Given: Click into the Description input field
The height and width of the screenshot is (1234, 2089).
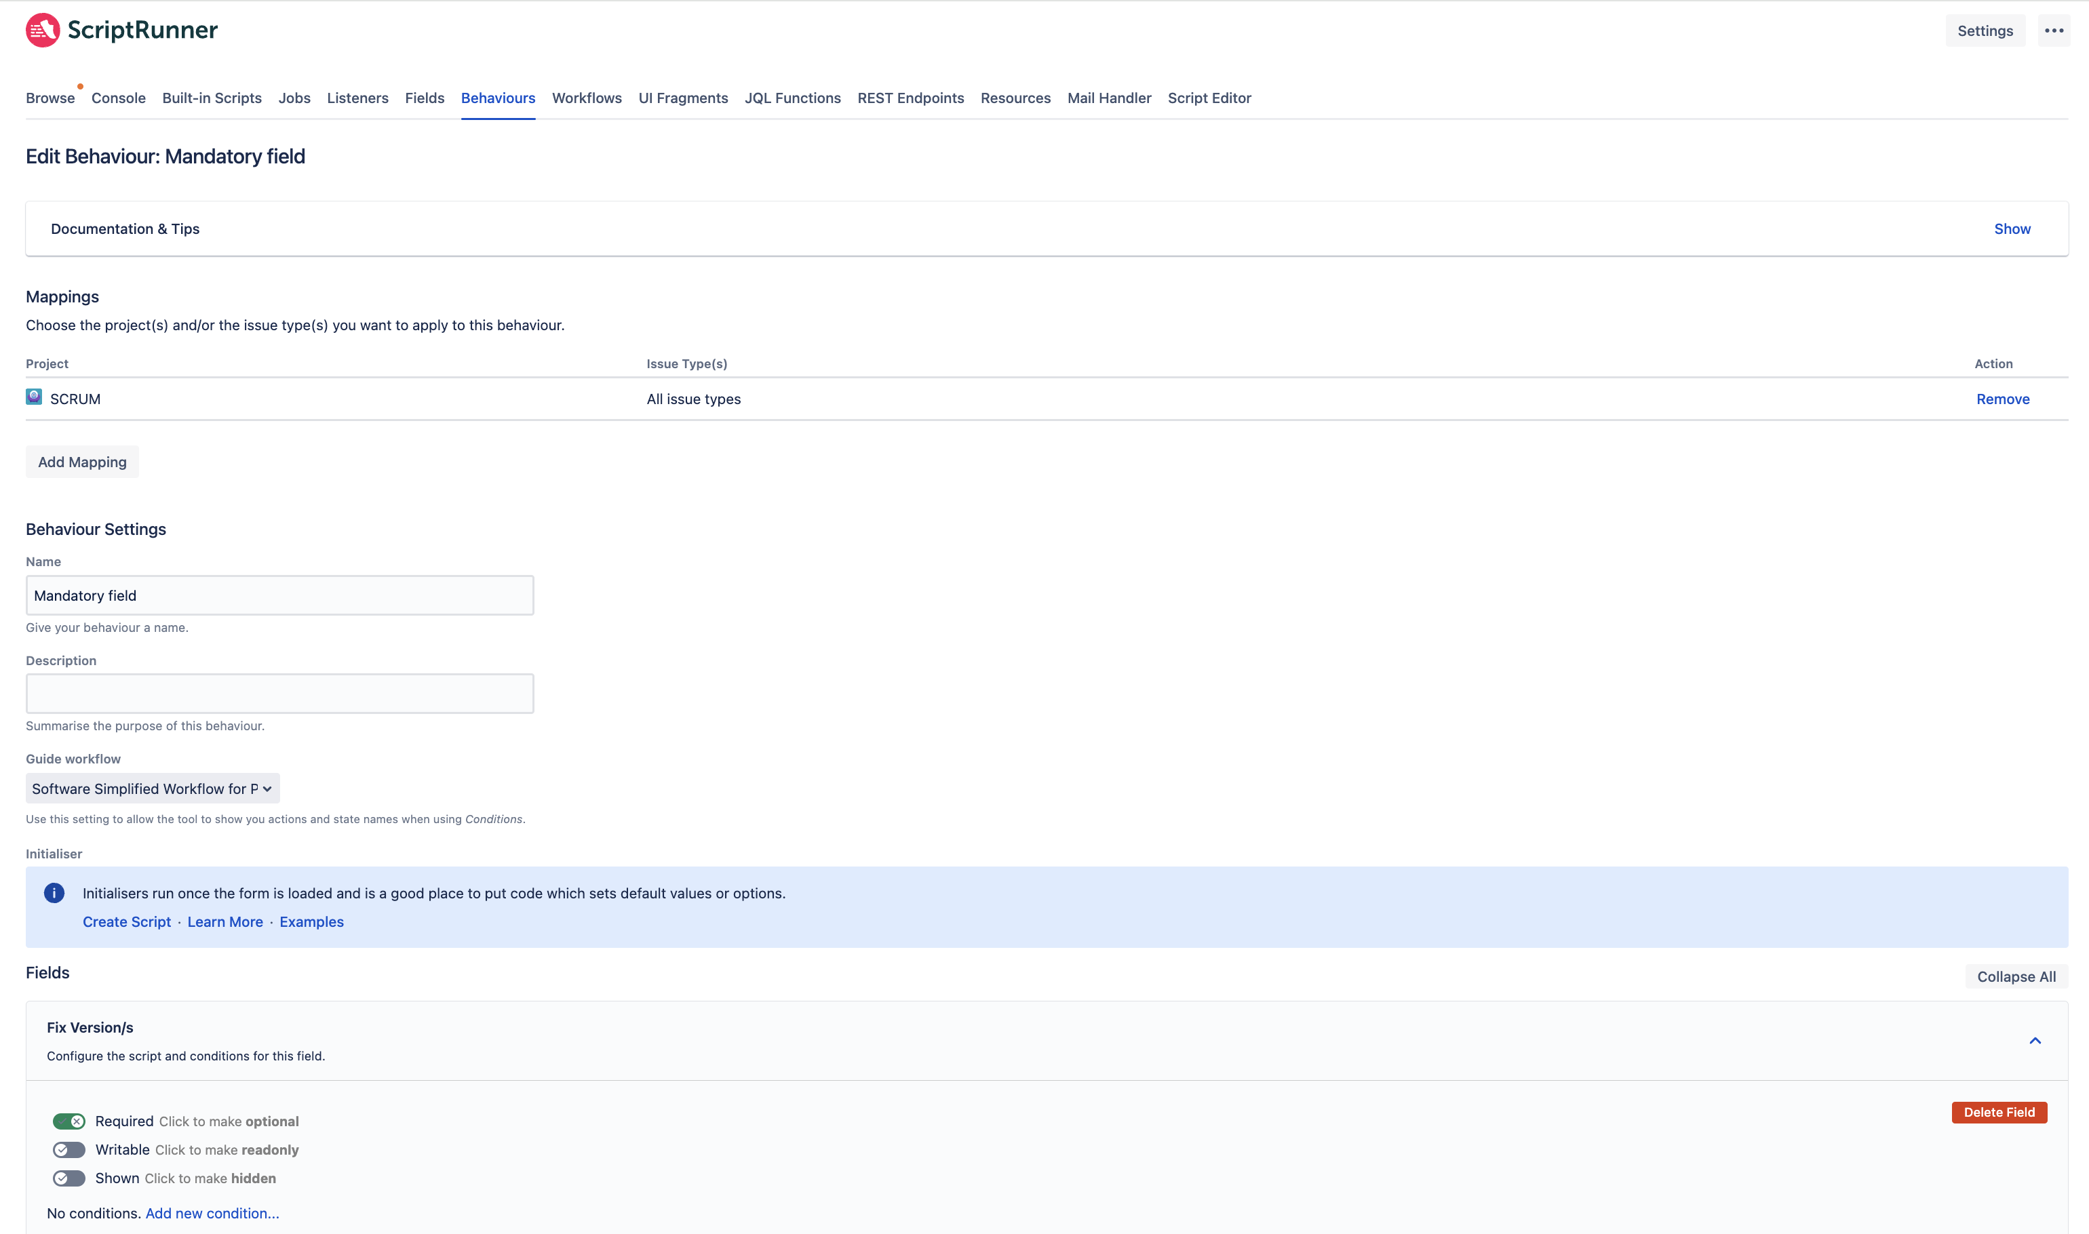Looking at the screenshot, I should tap(279, 694).
